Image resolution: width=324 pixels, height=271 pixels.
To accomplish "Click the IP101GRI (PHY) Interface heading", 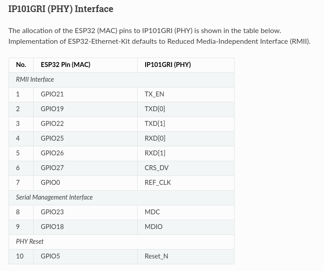I will click(x=61, y=9).
